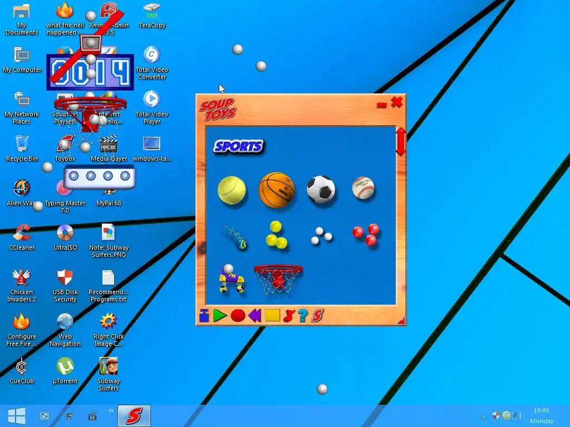Switch to Soup Toys taskbar button
Viewport: 570px width, 427px height.
pyautogui.click(x=134, y=416)
